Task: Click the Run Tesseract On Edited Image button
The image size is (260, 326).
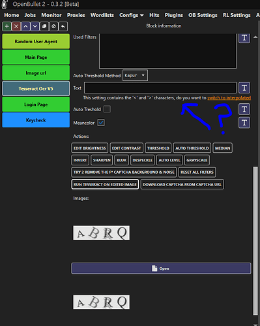Action: point(105,184)
